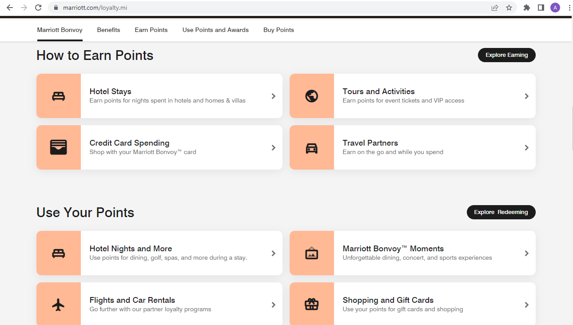The image size is (573, 325).
Task: Click the 'How to Earn Points' heading
Action: pos(95,55)
